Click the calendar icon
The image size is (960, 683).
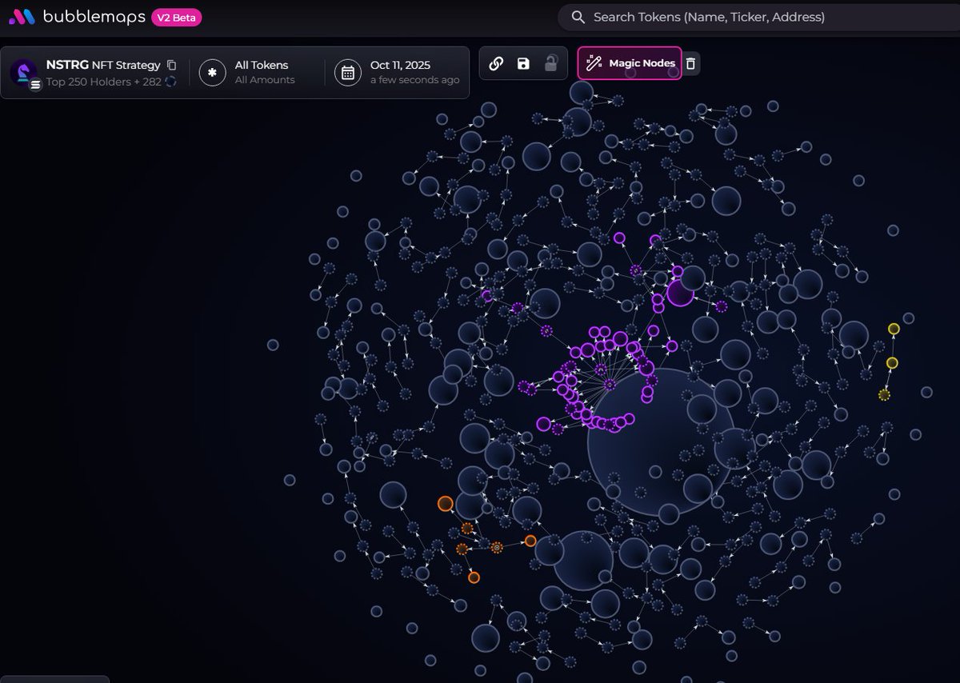tap(348, 73)
